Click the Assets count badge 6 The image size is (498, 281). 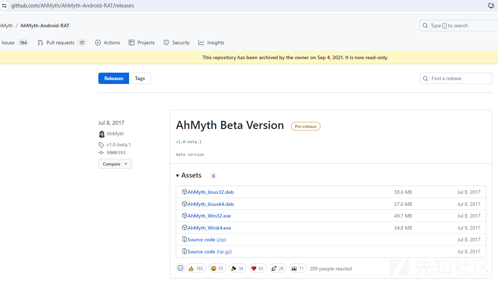point(213,176)
